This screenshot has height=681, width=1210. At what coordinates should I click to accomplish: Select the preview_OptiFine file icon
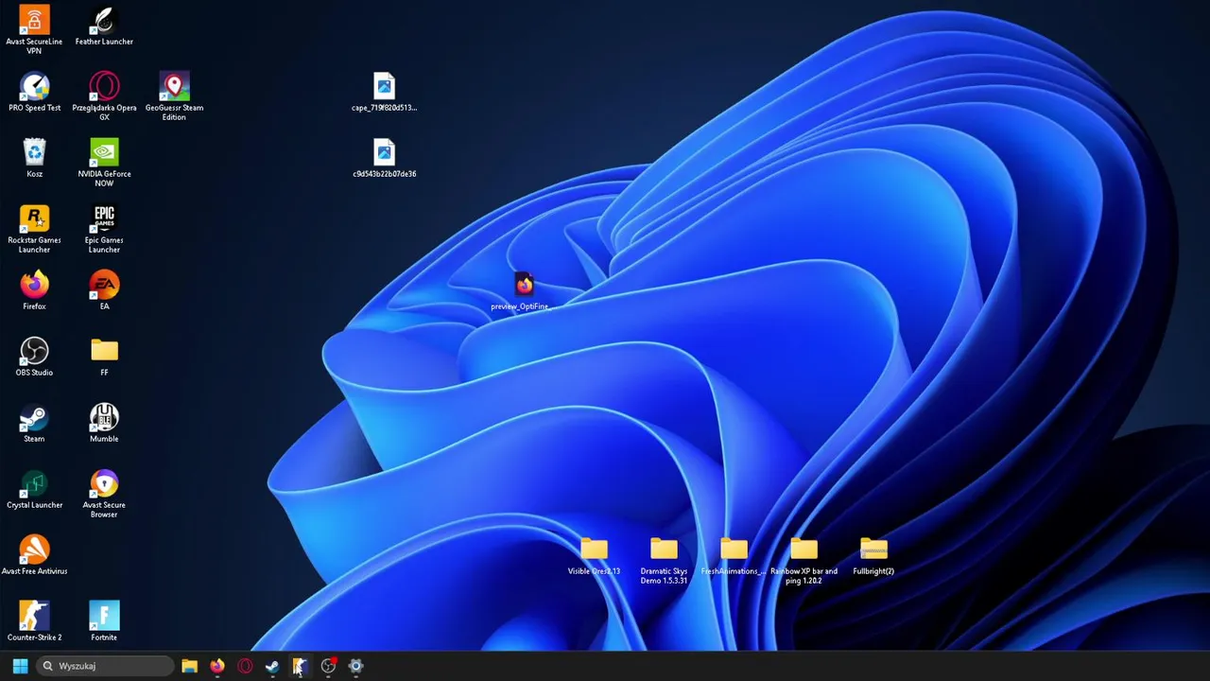click(x=524, y=290)
